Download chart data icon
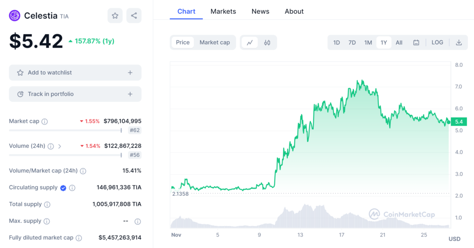The height and width of the screenshot is (248, 474). pyautogui.click(x=459, y=43)
